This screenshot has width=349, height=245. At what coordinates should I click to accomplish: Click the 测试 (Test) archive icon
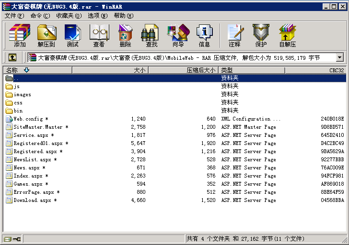tap(72, 35)
